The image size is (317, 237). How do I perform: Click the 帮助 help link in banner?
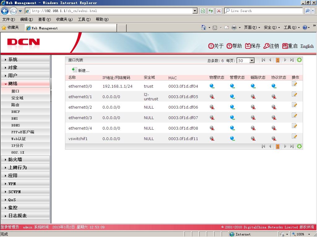234,46
